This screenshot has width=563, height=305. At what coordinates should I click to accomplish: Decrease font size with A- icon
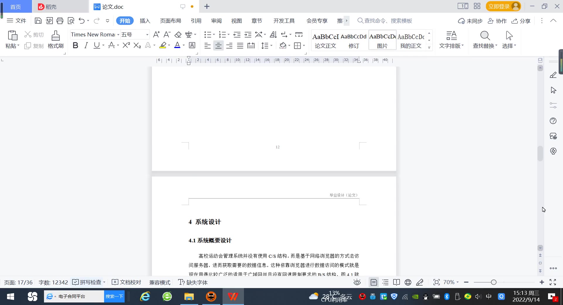click(167, 35)
